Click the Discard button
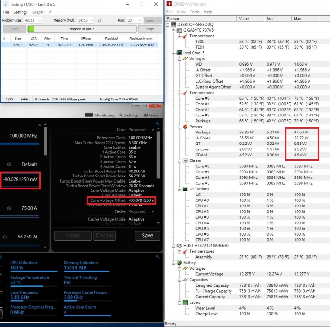The image size is (330, 327). [104, 235]
